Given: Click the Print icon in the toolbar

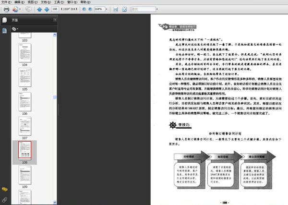Looking at the screenshot, I should point(6,9).
